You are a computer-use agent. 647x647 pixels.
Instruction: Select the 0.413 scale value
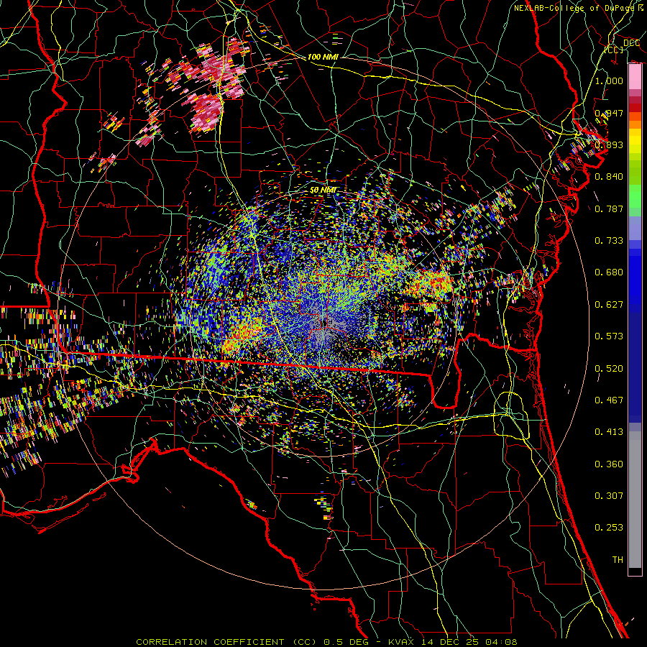[609, 432]
